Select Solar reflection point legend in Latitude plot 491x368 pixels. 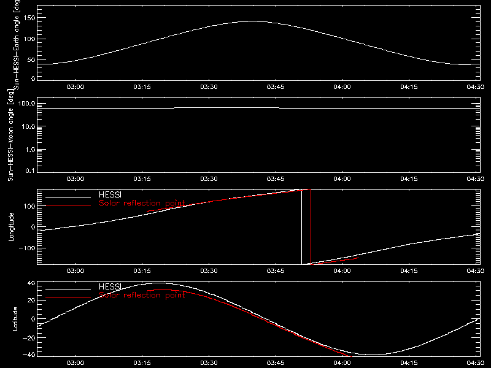click(142, 295)
